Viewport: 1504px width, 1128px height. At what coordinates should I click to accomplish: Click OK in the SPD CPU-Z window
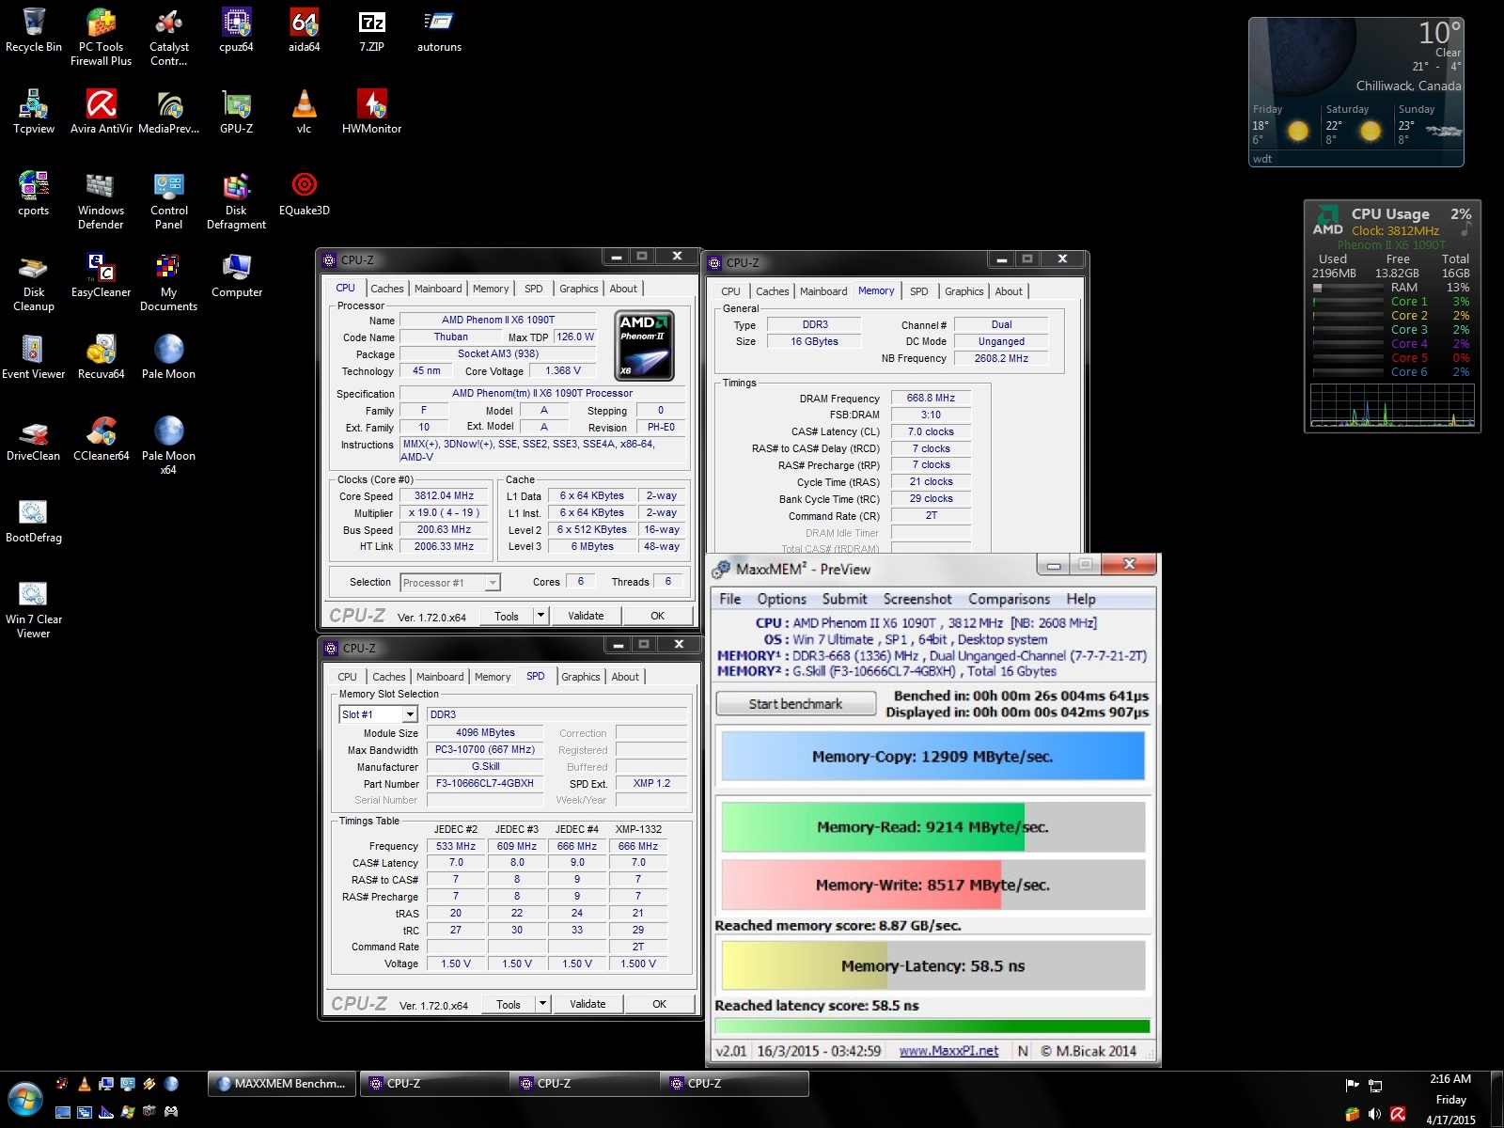(659, 1004)
